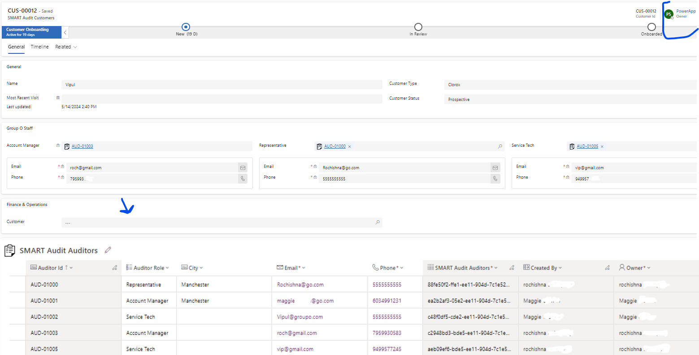This screenshot has width=699, height=355.
Task: Expand the Related tab dropdown
Action: [x=75, y=47]
